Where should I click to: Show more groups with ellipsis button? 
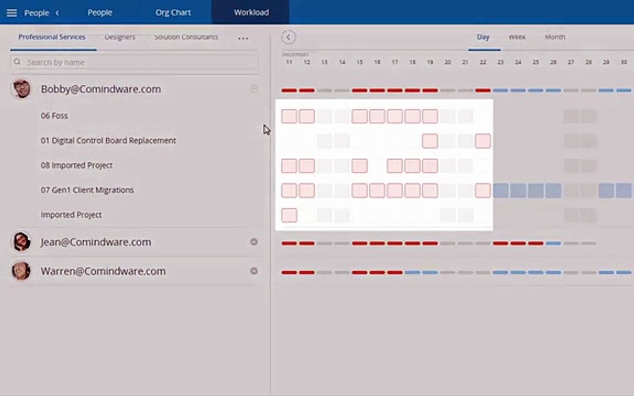[243, 38]
